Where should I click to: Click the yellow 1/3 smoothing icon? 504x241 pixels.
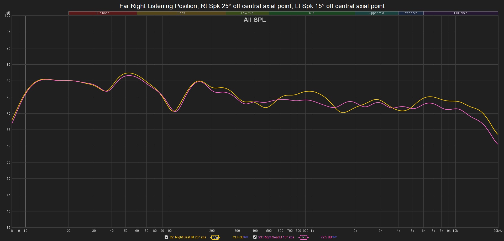click(x=215, y=237)
